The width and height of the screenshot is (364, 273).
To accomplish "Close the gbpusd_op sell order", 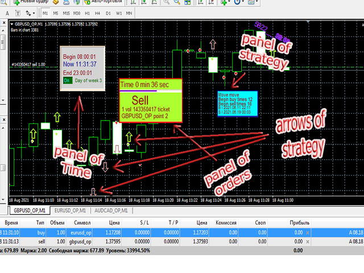I will pyautogui.click(x=308, y=241).
